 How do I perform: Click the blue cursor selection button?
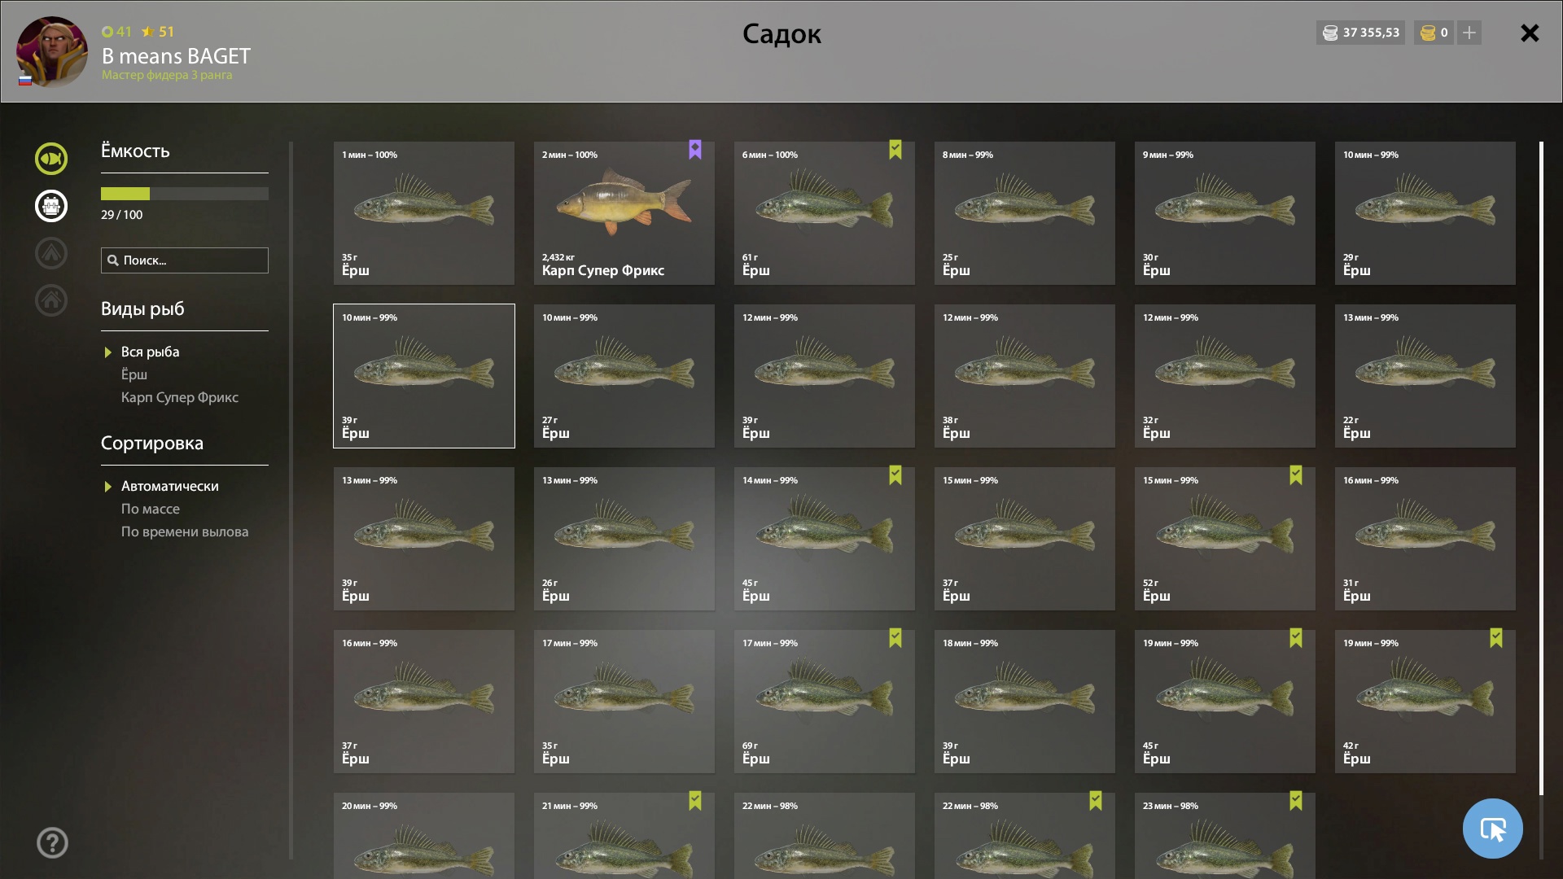click(x=1492, y=829)
